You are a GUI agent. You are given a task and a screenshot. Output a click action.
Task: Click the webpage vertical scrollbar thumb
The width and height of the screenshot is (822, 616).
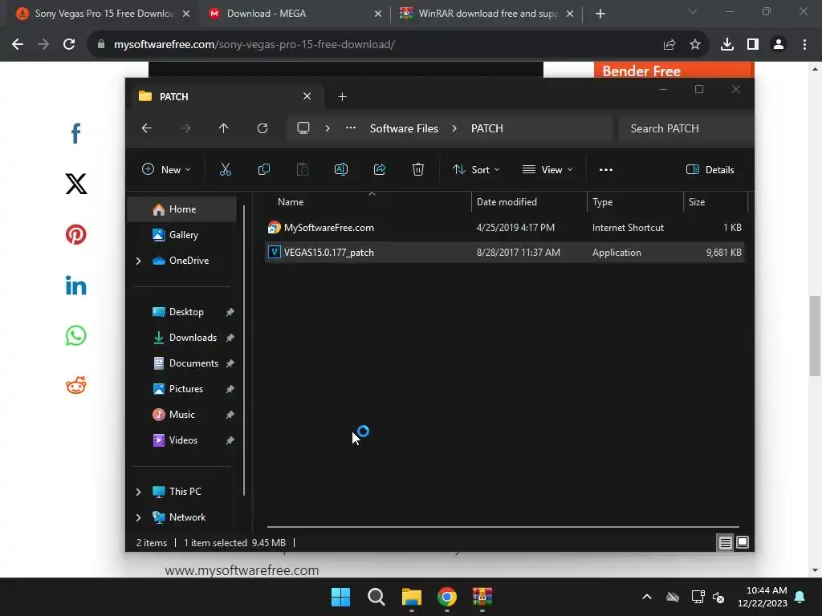(815, 336)
